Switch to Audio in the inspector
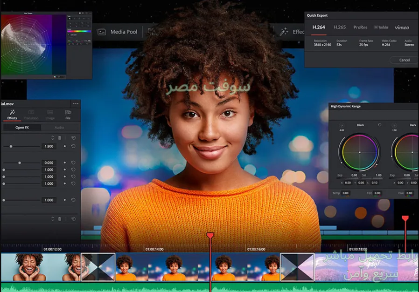 59,128
